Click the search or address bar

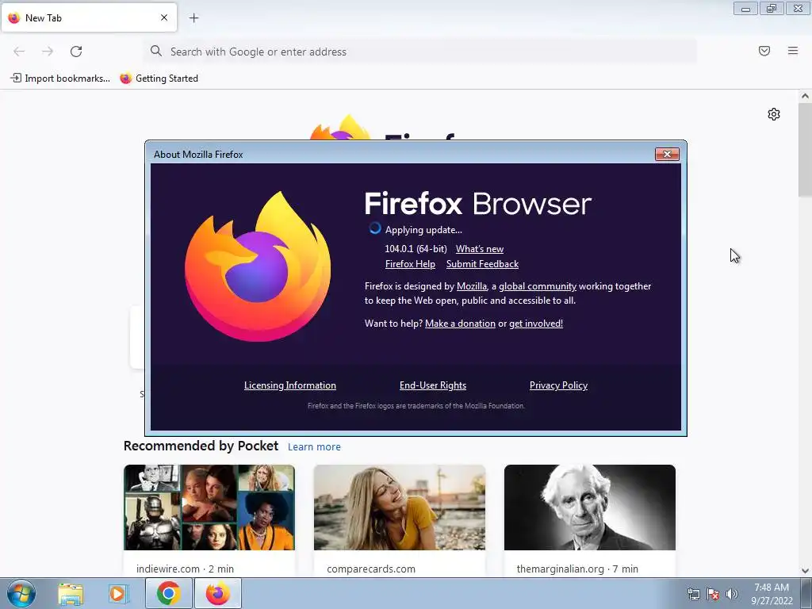(420, 52)
